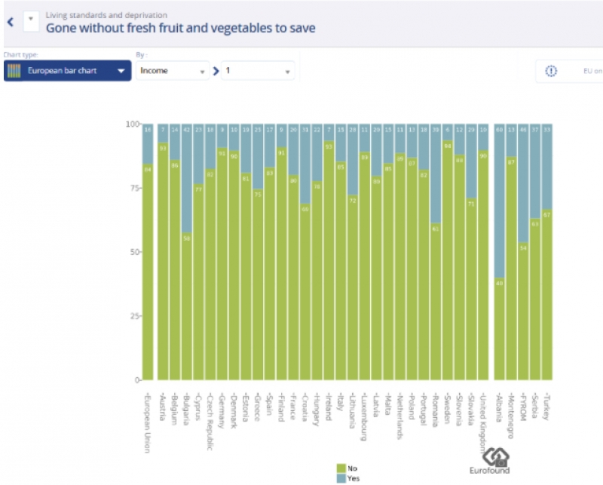Click the colored bars chart type icon
This screenshot has width=603, height=485.
[14, 71]
